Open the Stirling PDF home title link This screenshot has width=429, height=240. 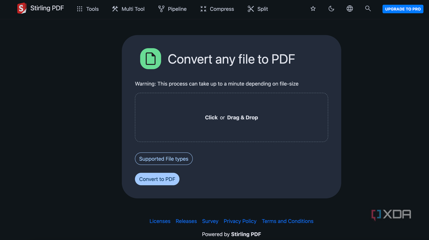pyautogui.click(x=47, y=8)
